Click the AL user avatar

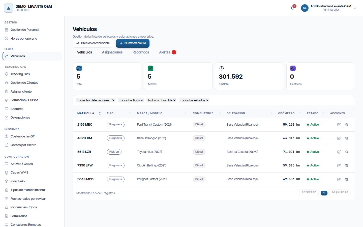click(x=305, y=8)
